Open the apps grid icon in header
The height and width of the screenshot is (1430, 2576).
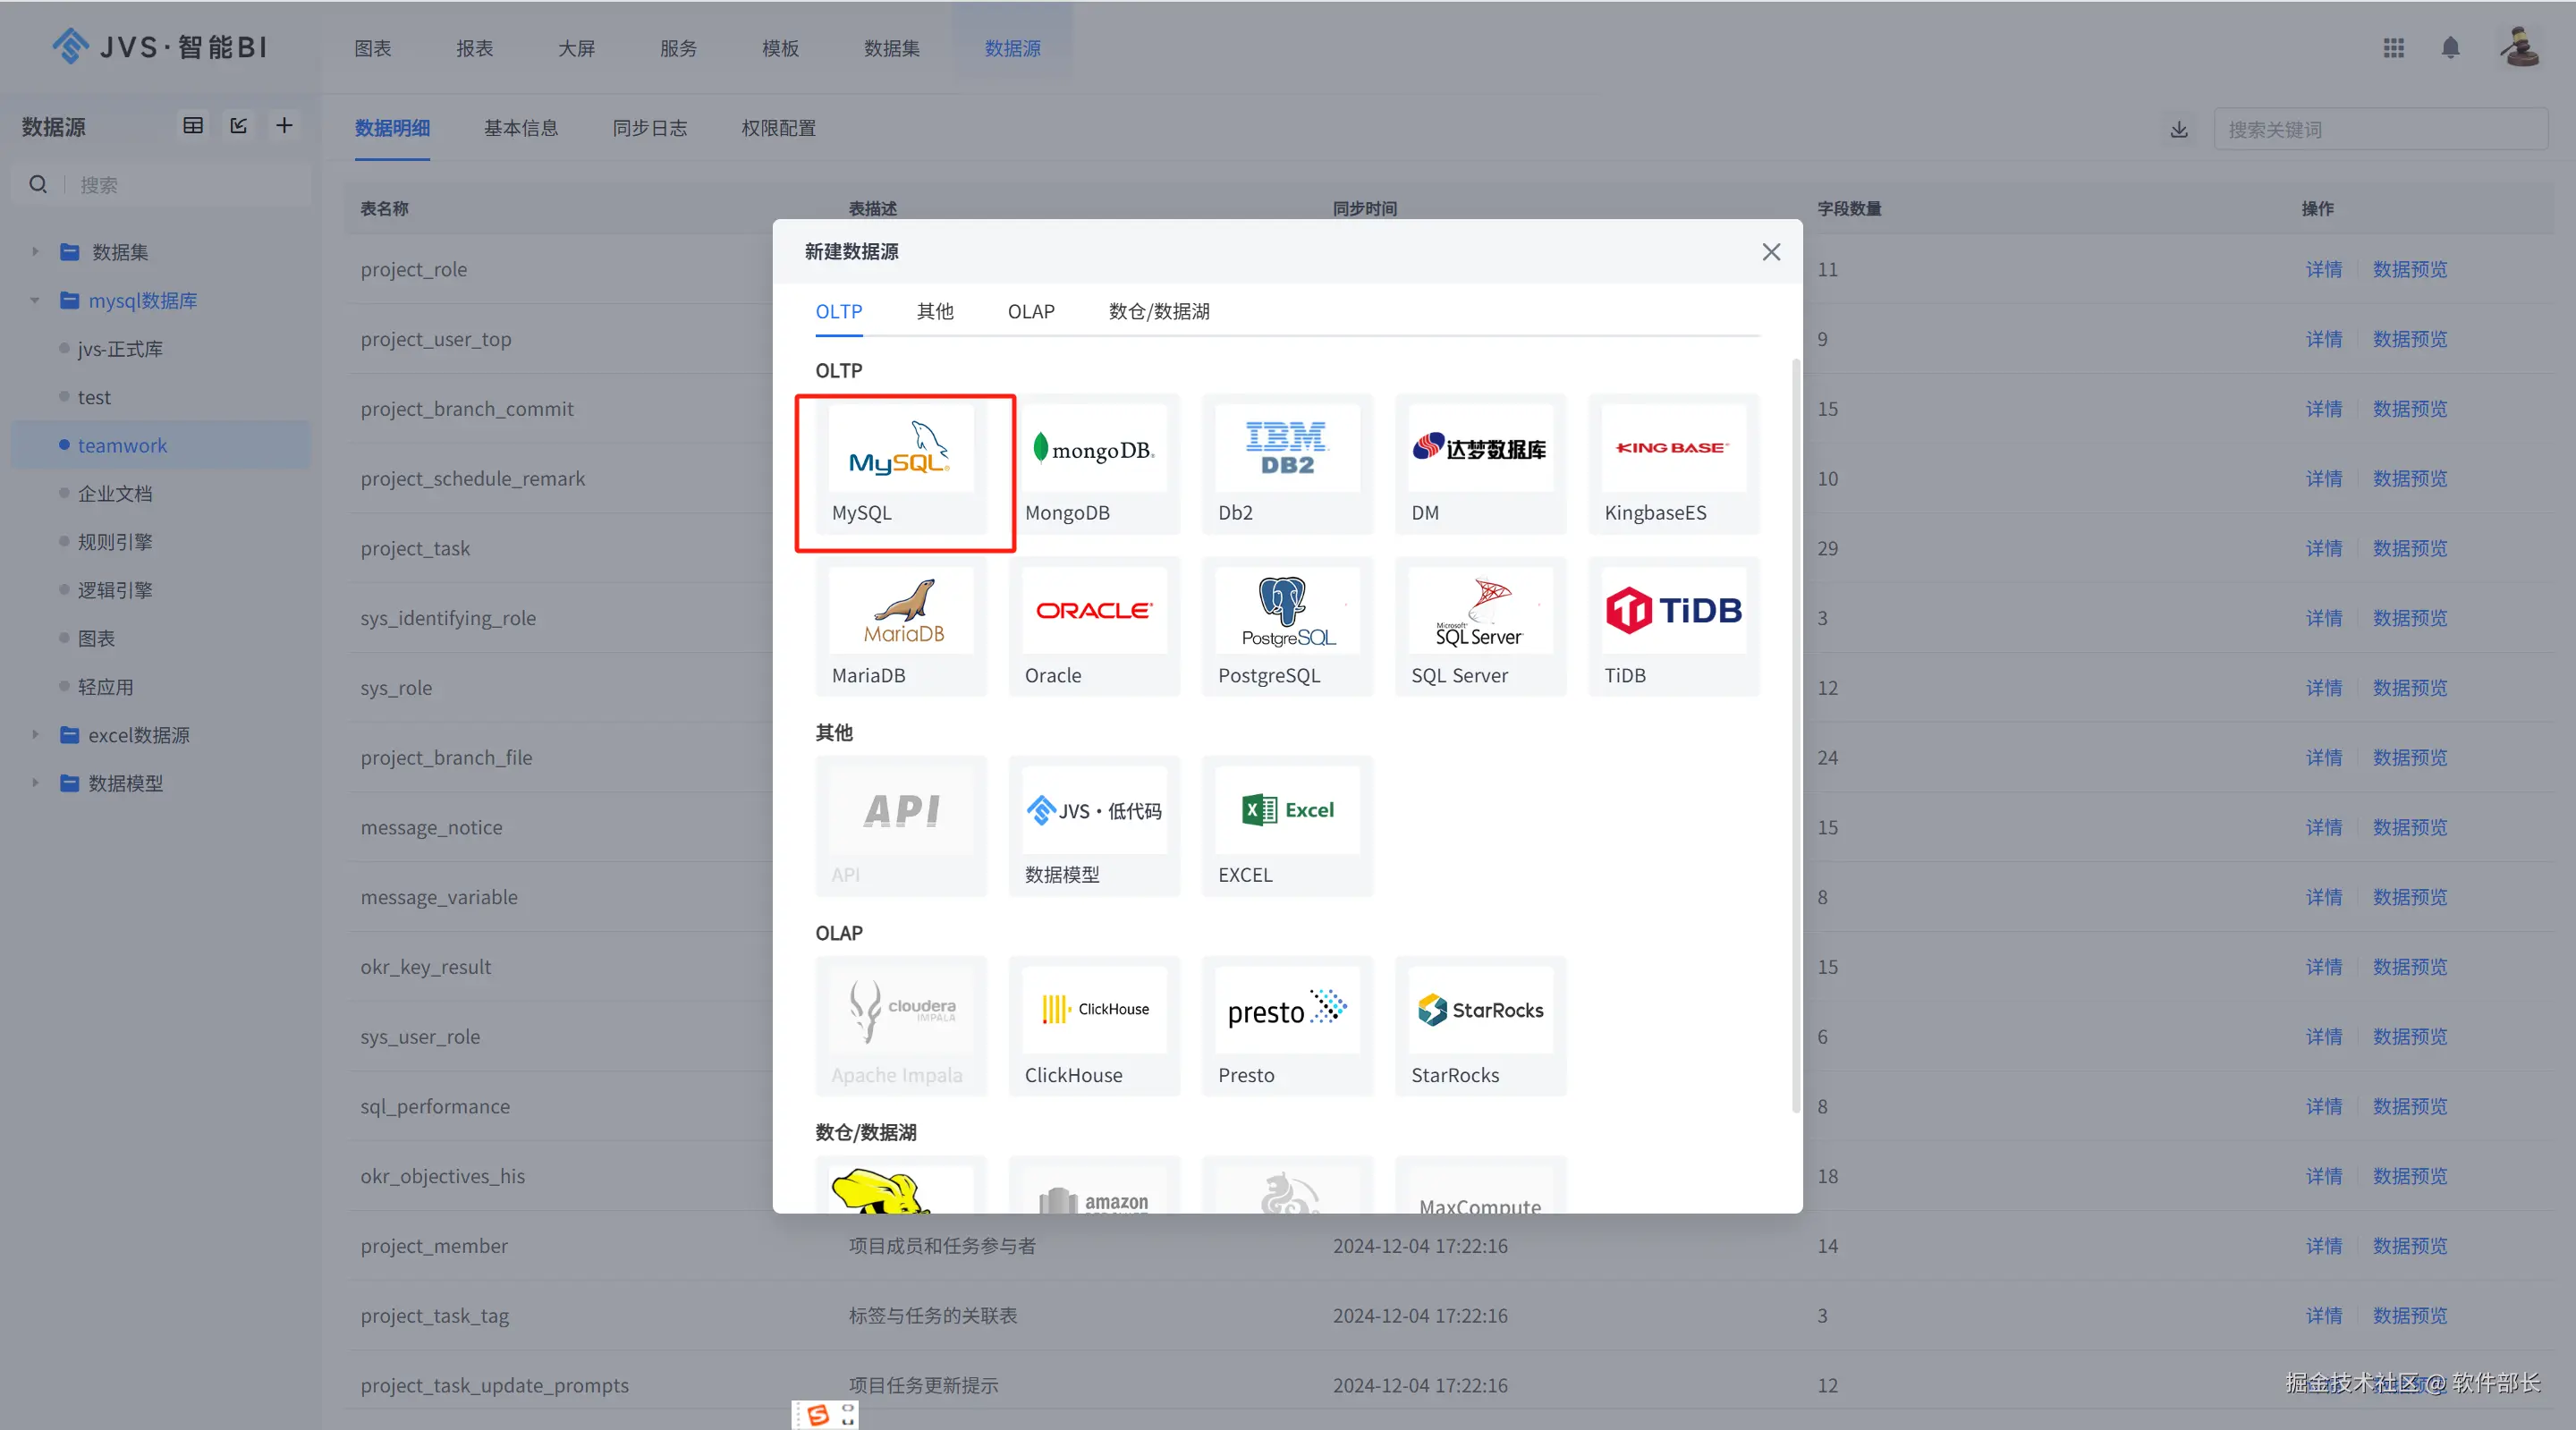click(2393, 48)
